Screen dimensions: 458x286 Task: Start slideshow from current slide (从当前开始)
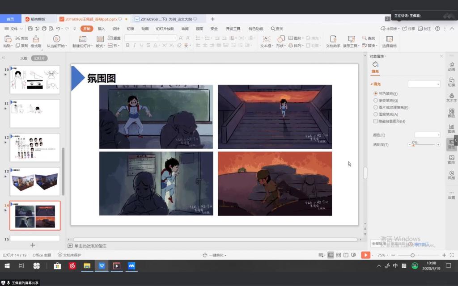tap(56, 39)
